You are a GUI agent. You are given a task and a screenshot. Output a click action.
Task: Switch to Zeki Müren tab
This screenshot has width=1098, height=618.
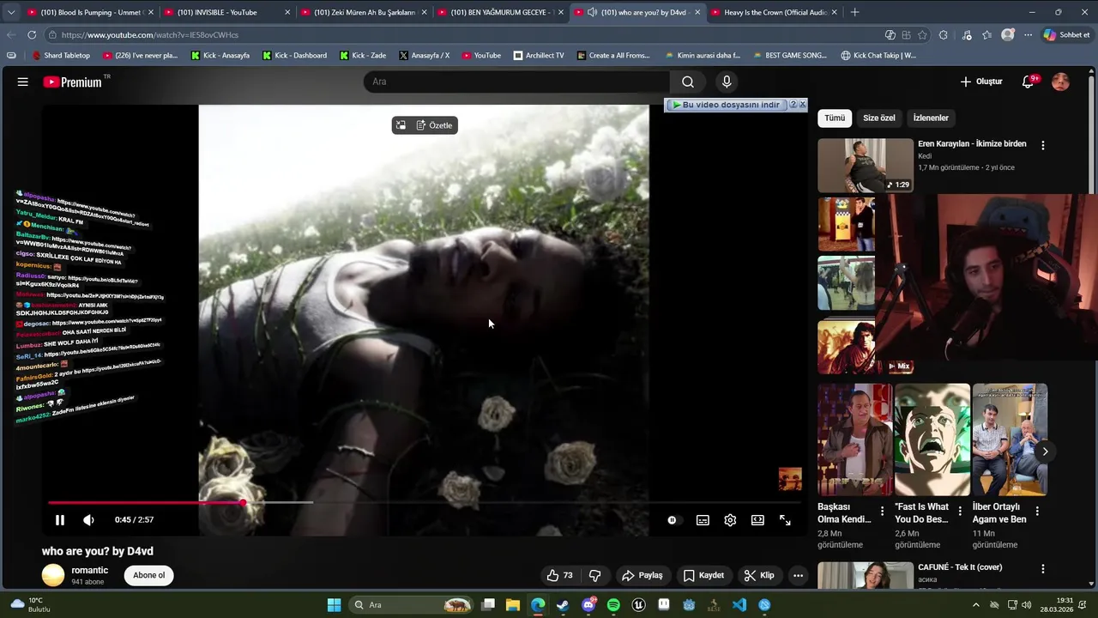pos(364,12)
